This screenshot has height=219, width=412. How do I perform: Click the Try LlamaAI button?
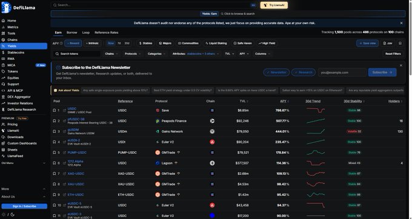tap(274, 5)
